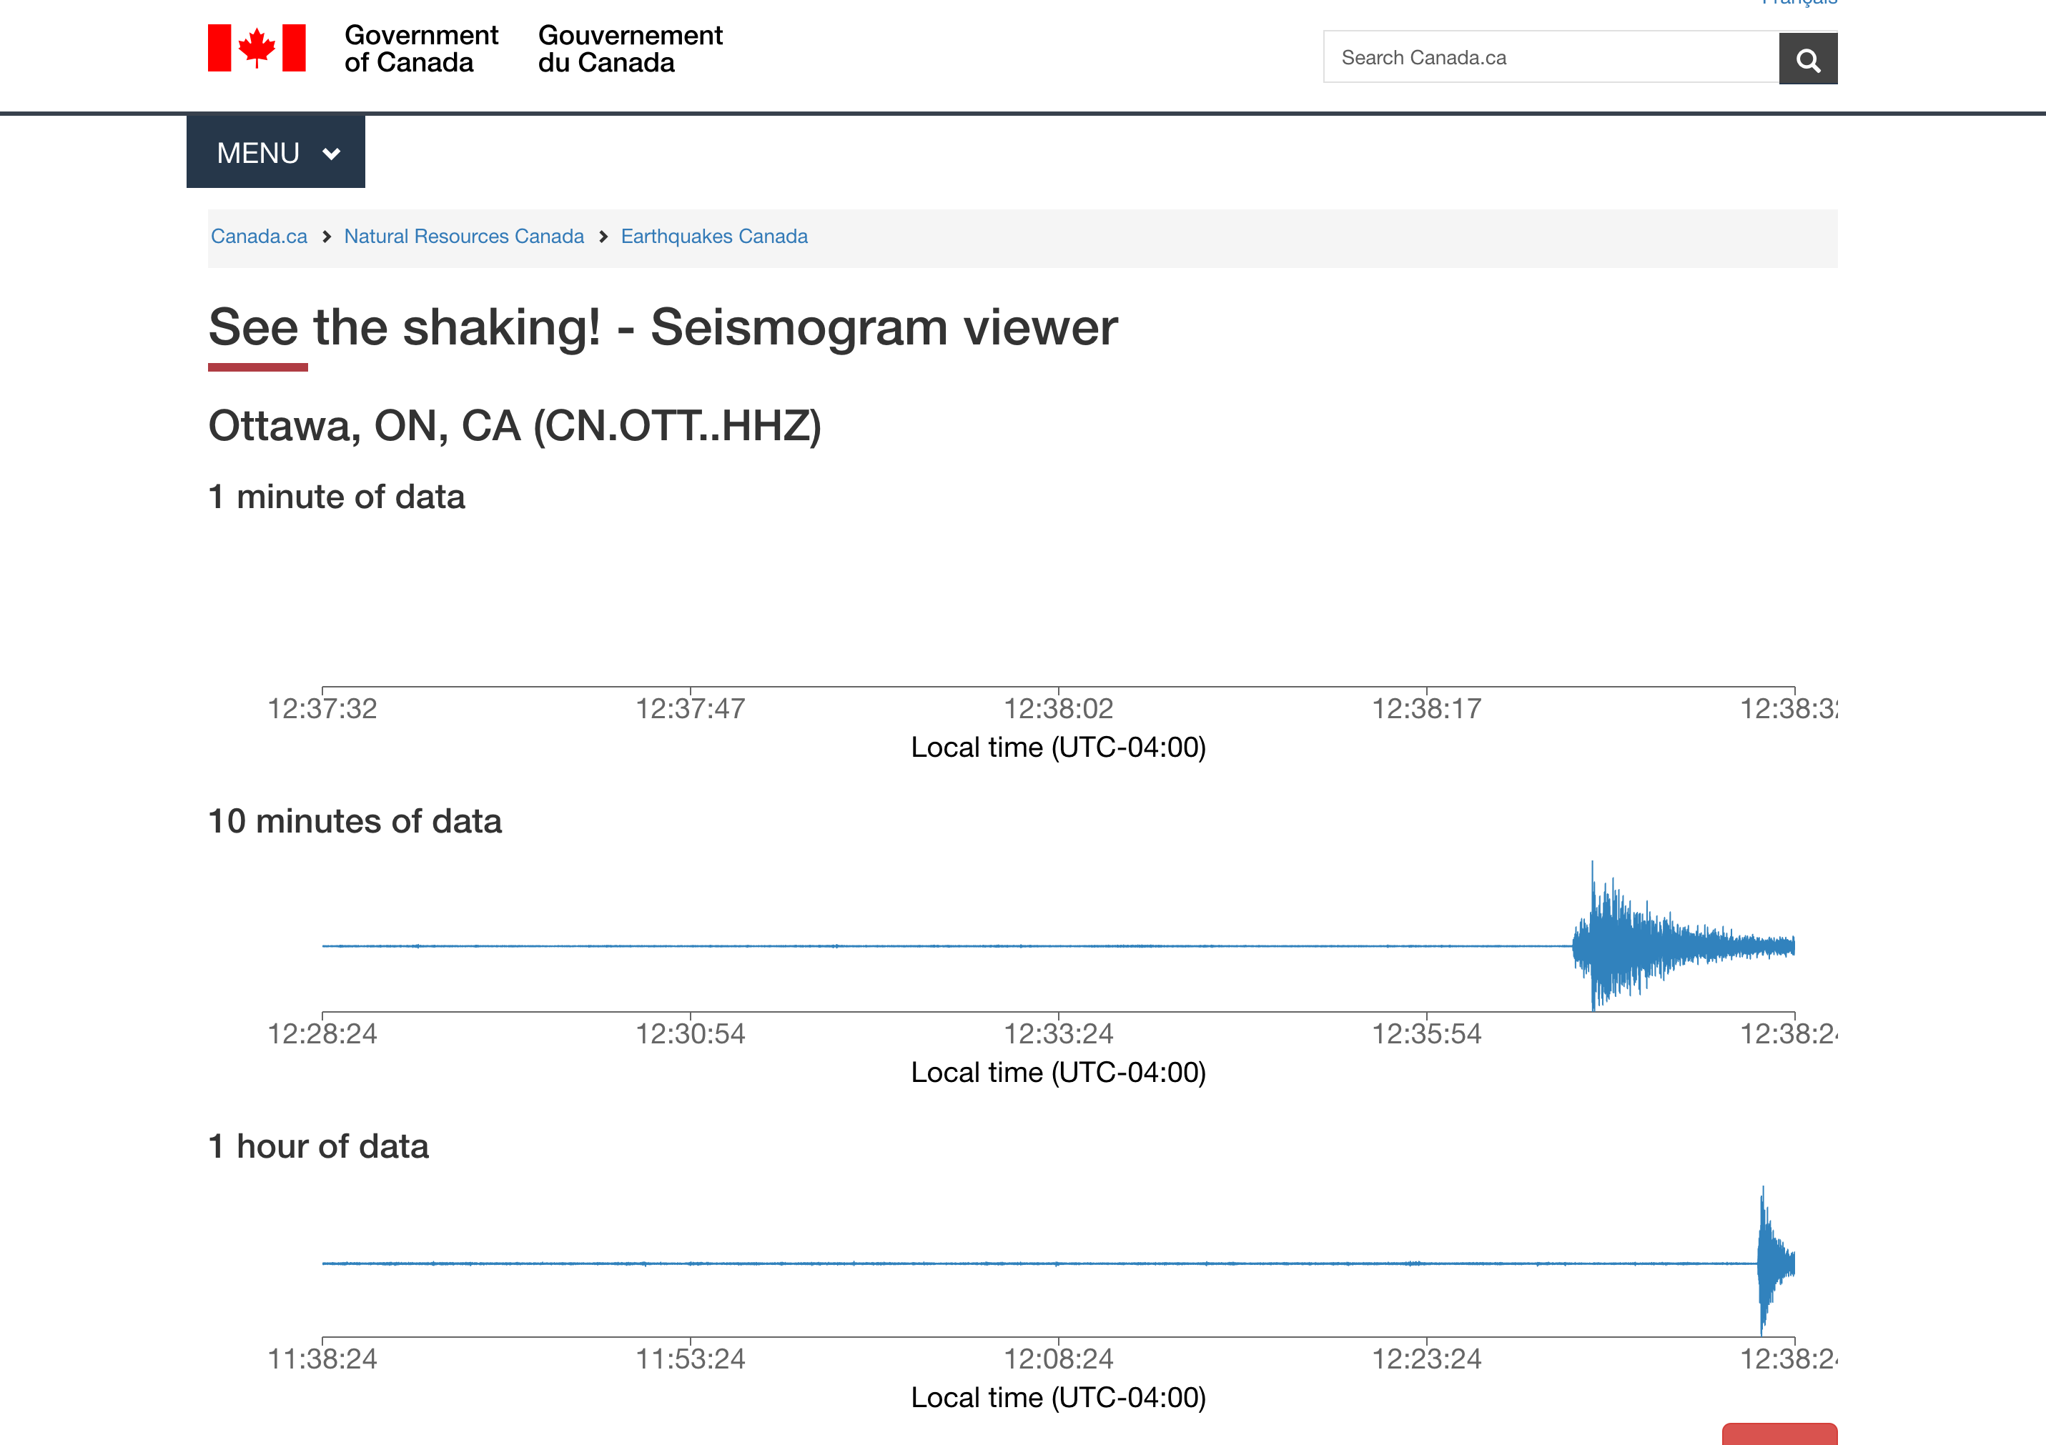This screenshot has height=1445, width=2046.
Task: Open the Canada.ca breadcrumb link
Action: point(258,236)
